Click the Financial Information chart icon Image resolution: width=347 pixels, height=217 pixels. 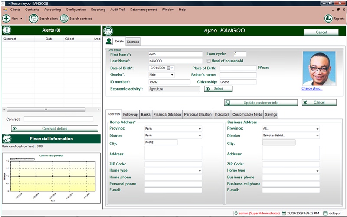(x=7, y=139)
